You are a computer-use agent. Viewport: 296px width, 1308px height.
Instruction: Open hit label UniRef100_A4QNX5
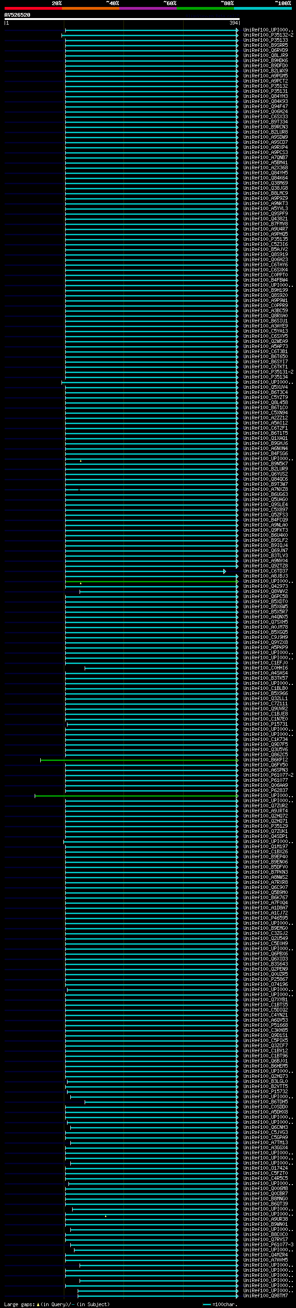pyautogui.click(x=265, y=617)
